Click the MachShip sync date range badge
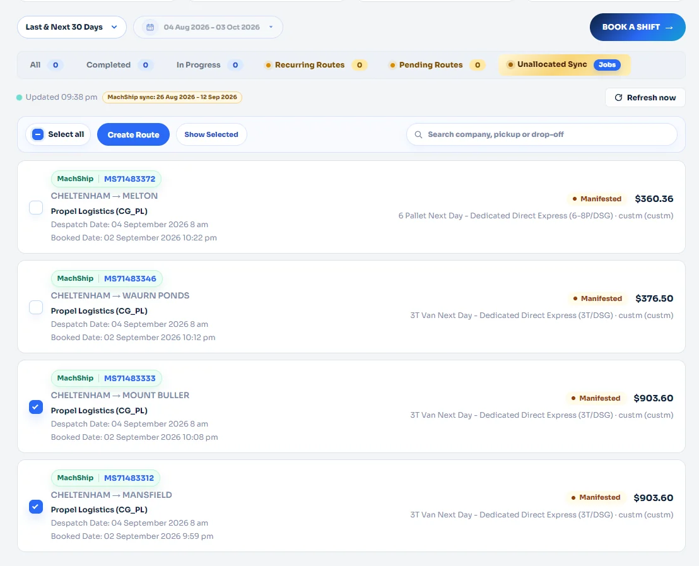Screen dimensions: 699x566 (x=172, y=97)
